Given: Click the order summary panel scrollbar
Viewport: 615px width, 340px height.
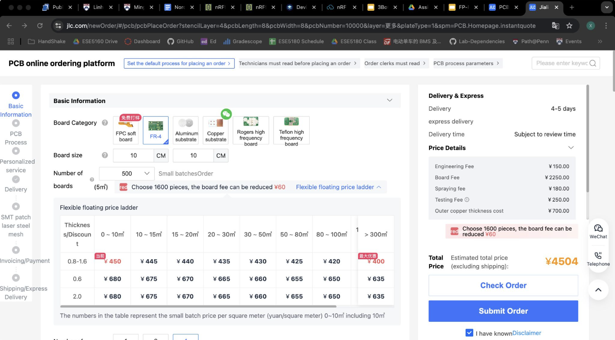Looking at the screenshot, I should click(x=588, y=138).
